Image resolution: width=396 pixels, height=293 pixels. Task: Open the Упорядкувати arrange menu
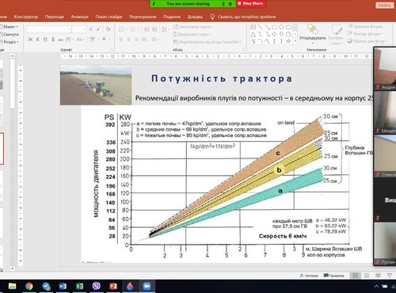click(x=312, y=34)
